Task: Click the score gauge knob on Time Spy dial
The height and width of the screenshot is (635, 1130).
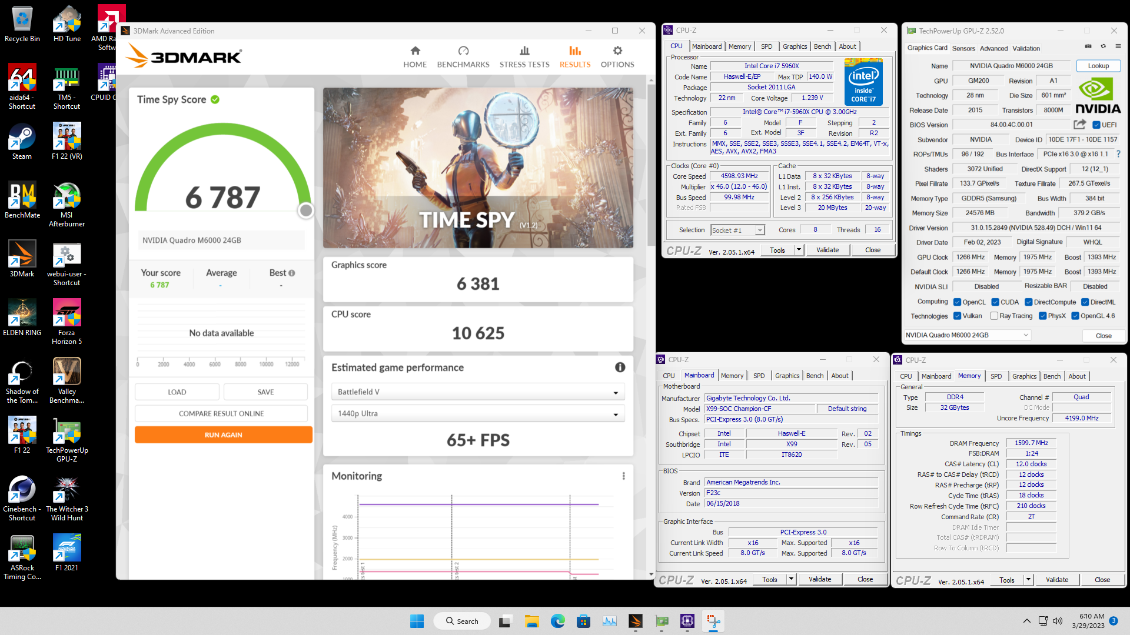Action: (305, 210)
